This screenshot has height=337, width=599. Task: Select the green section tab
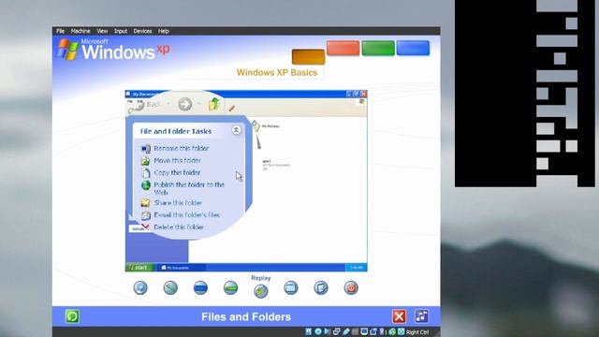378,48
